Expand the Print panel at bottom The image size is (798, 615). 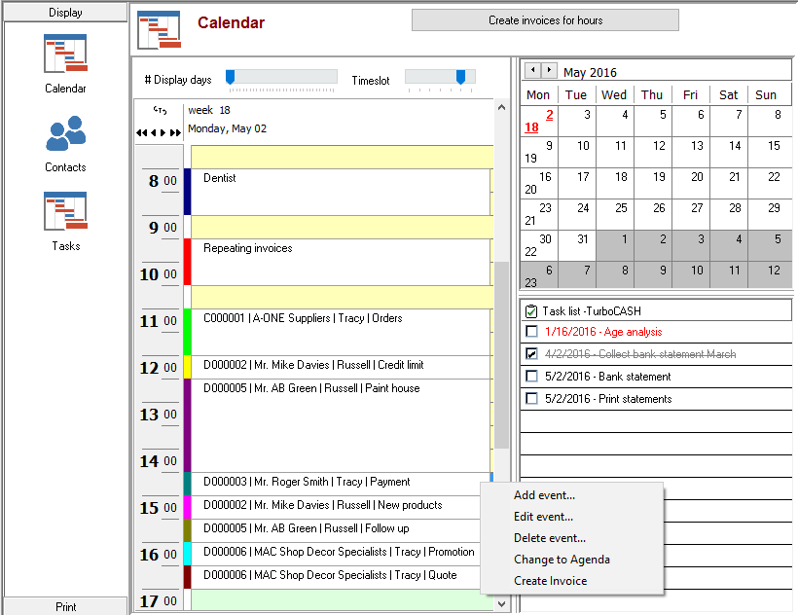[x=64, y=606]
